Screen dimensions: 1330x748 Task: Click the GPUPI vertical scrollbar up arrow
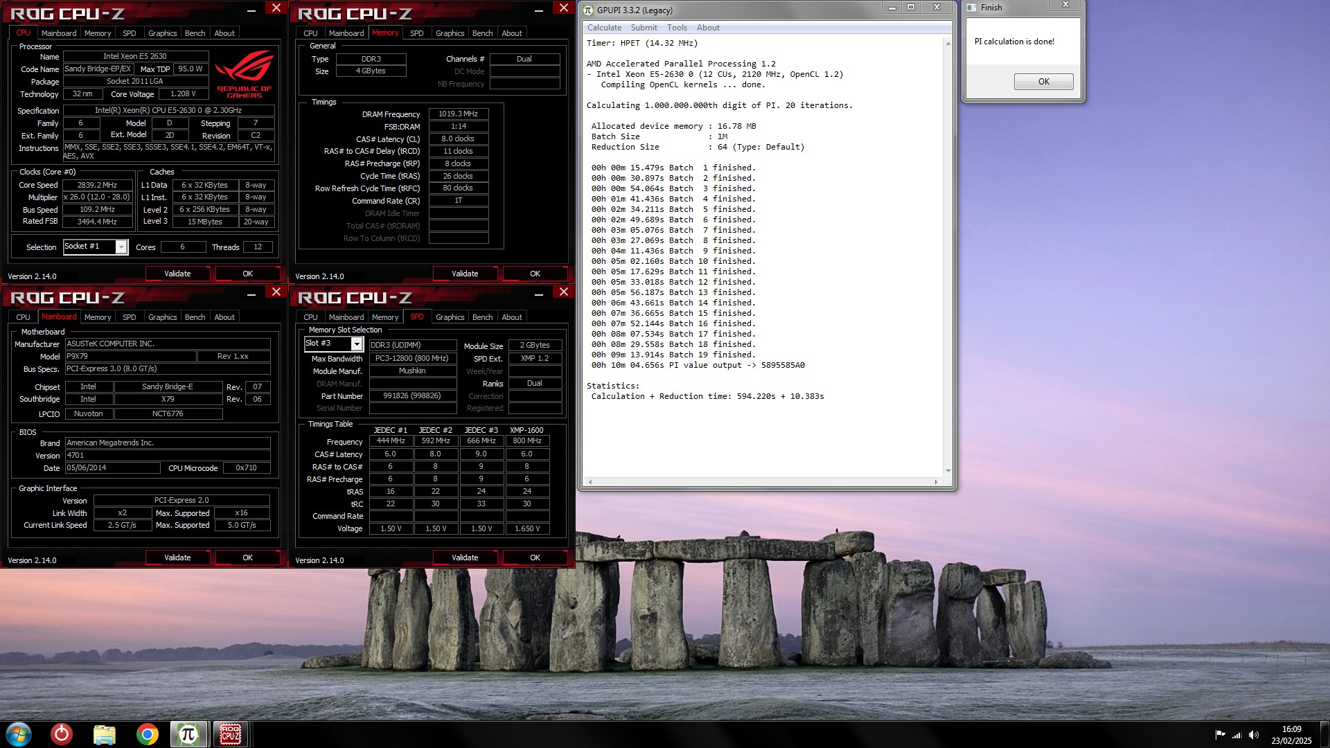click(948, 43)
